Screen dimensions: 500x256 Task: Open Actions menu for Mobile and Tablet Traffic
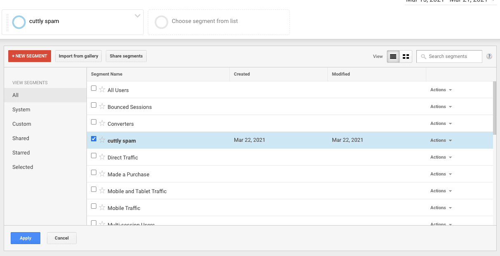(441, 191)
